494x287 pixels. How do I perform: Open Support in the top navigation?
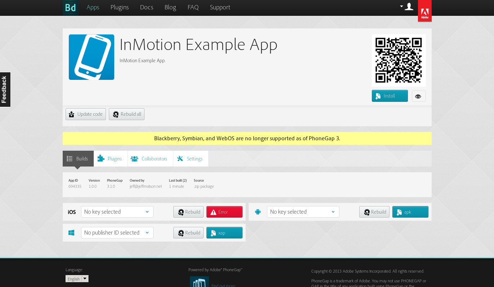[220, 7]
